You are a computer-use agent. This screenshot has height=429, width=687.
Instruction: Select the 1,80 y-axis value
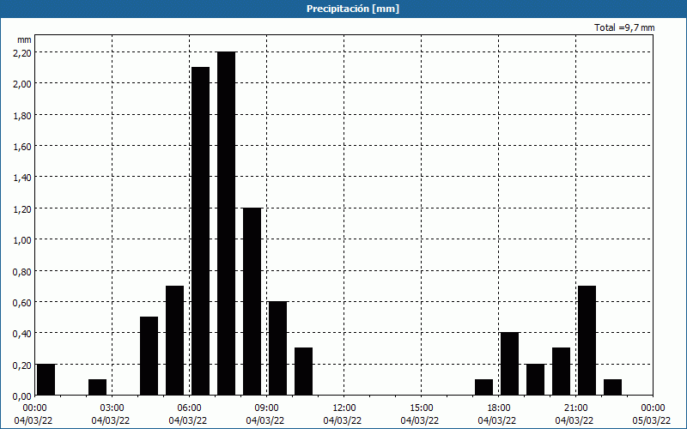(22, 115)
